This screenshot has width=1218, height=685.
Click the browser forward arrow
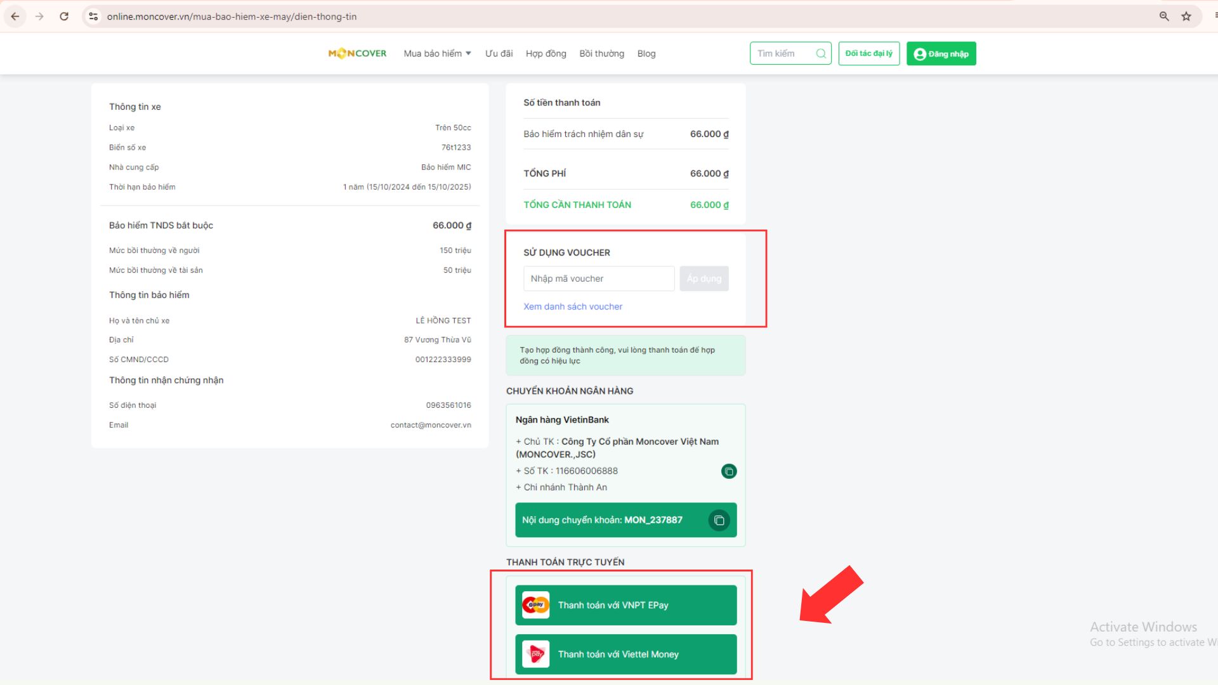pyautogui.click(x=39, y=16)
